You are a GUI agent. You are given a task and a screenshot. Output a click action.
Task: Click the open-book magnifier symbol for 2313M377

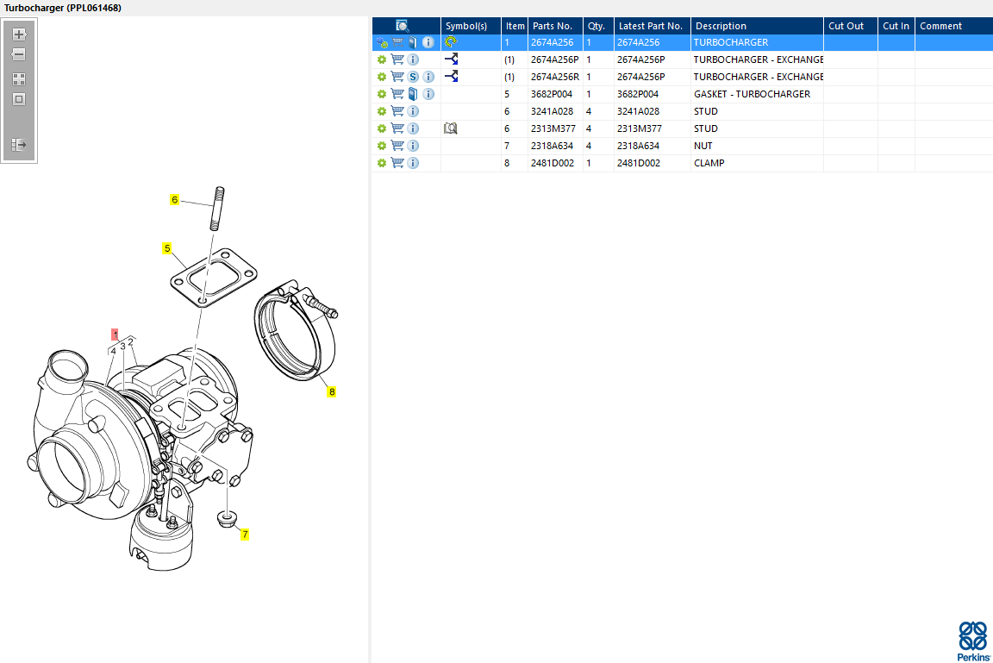click(450, 128)
